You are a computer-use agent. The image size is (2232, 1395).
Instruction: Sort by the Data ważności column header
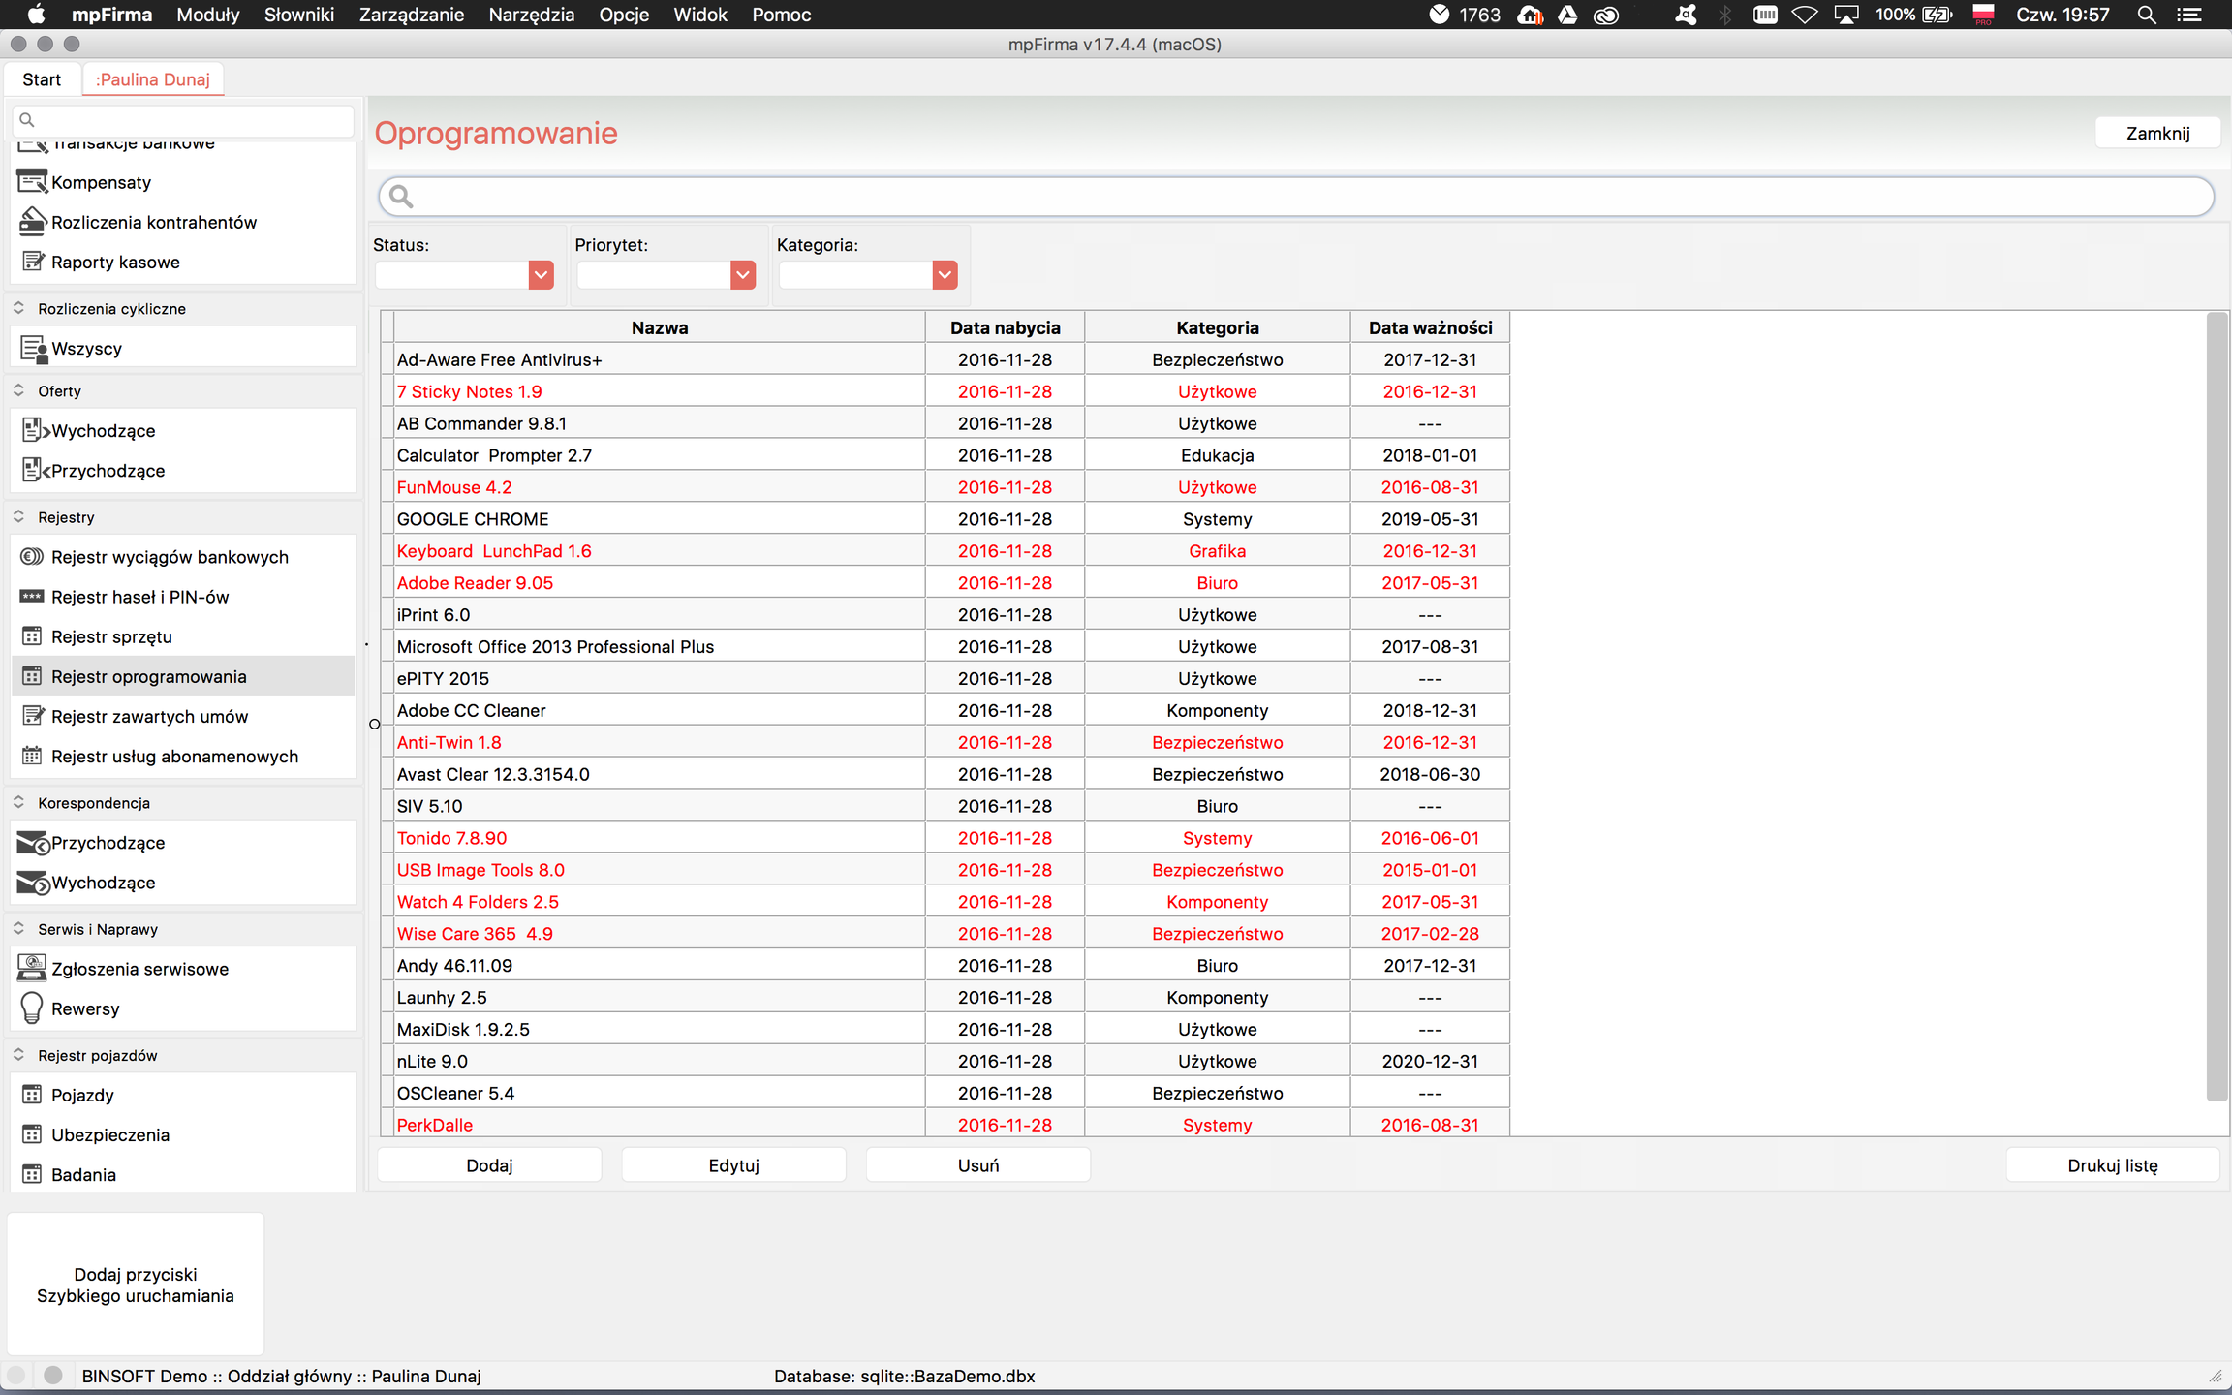point(1430,327)
